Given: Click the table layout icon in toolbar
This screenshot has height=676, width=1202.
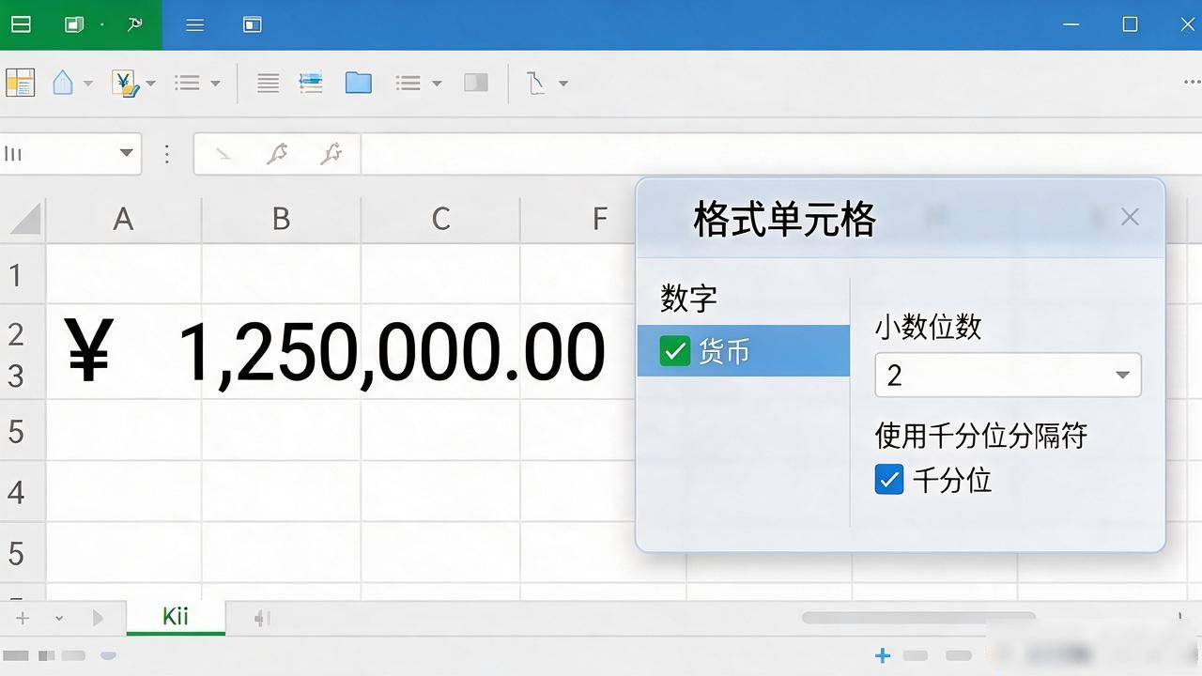Looking at the screenshot, I should point(20,83).
